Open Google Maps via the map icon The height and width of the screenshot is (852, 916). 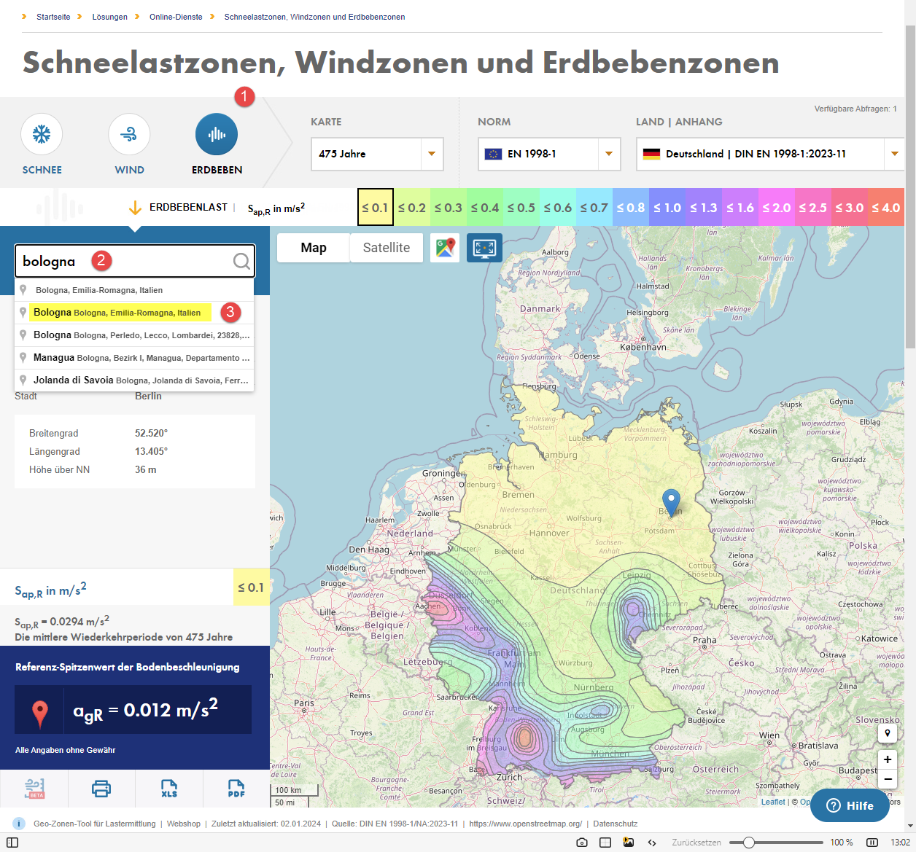pos(445,248)
